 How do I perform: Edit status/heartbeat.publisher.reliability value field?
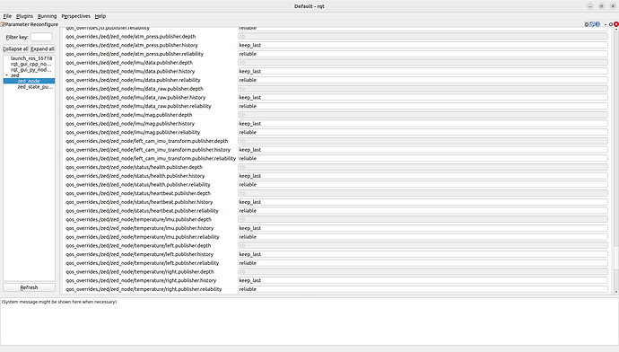423,210
